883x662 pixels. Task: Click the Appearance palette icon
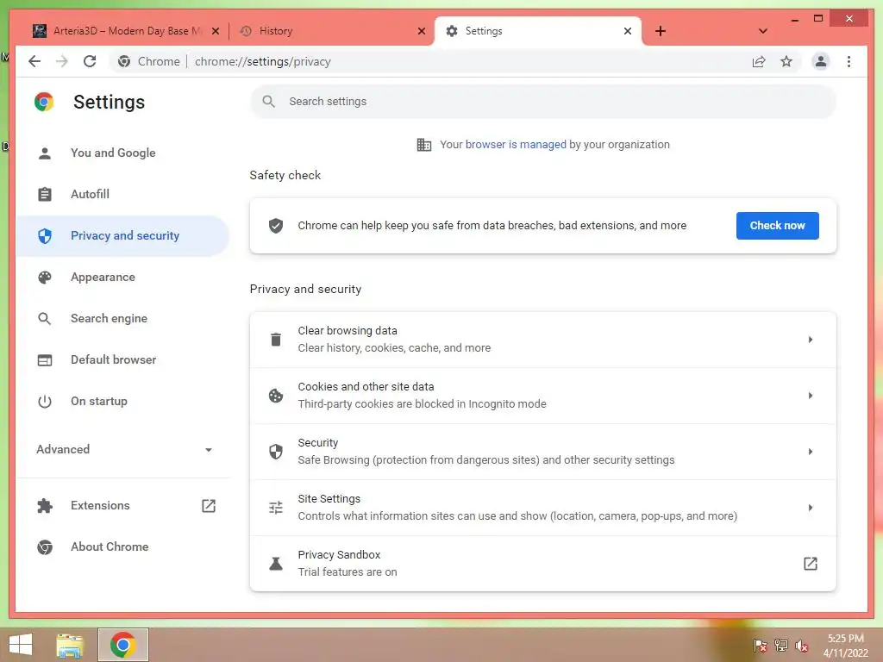click(x=45, y=278)
